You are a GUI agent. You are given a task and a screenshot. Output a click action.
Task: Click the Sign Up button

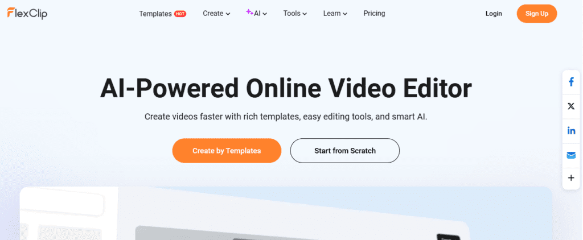tap(536, 14)
